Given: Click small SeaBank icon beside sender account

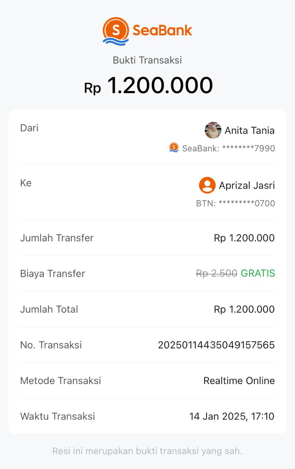Looking at the screenshot, I should 174,148.
